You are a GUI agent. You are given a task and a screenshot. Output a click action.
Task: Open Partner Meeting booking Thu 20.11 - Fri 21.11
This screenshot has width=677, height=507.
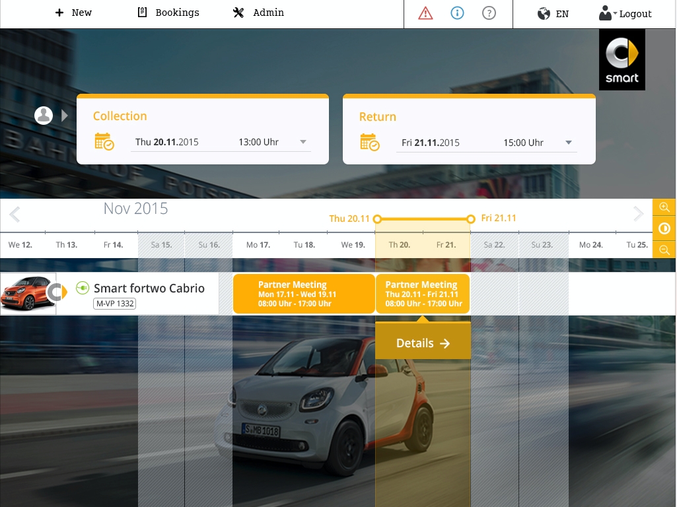[x=423, y=293]
